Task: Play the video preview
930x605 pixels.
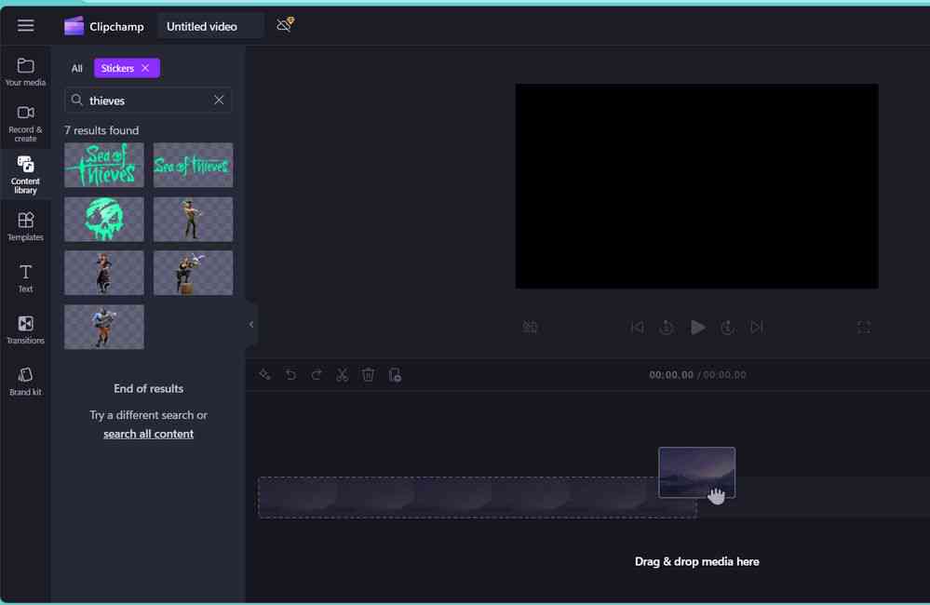Action: 697,327
